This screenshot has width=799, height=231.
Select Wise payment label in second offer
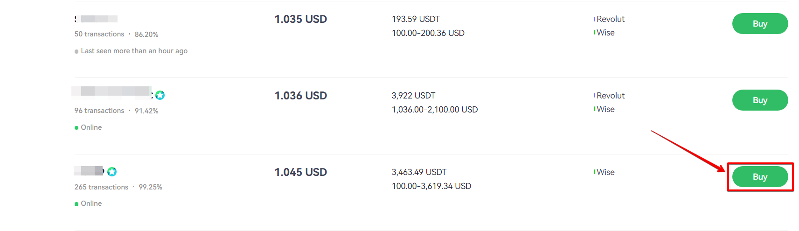tap(605, 109)
